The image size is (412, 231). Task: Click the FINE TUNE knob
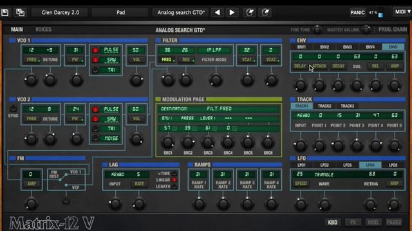pyautogui.click(x=317, y=30)
